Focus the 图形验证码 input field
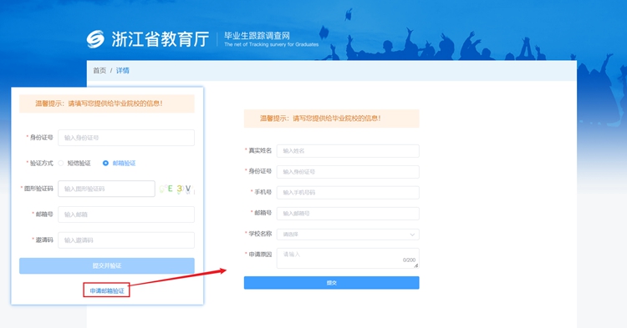 (106, 189)
